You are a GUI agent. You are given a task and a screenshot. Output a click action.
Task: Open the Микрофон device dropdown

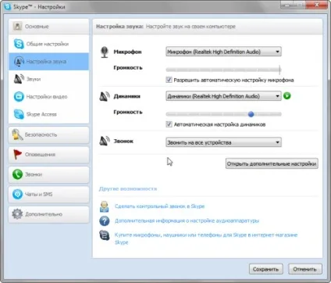(x=223, y=52)
